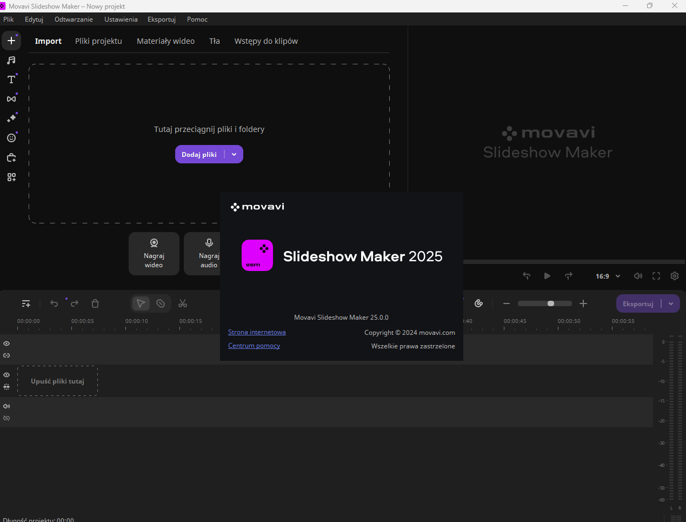
Task: Toggle unlink icon of the audio track
Action: 6,418
